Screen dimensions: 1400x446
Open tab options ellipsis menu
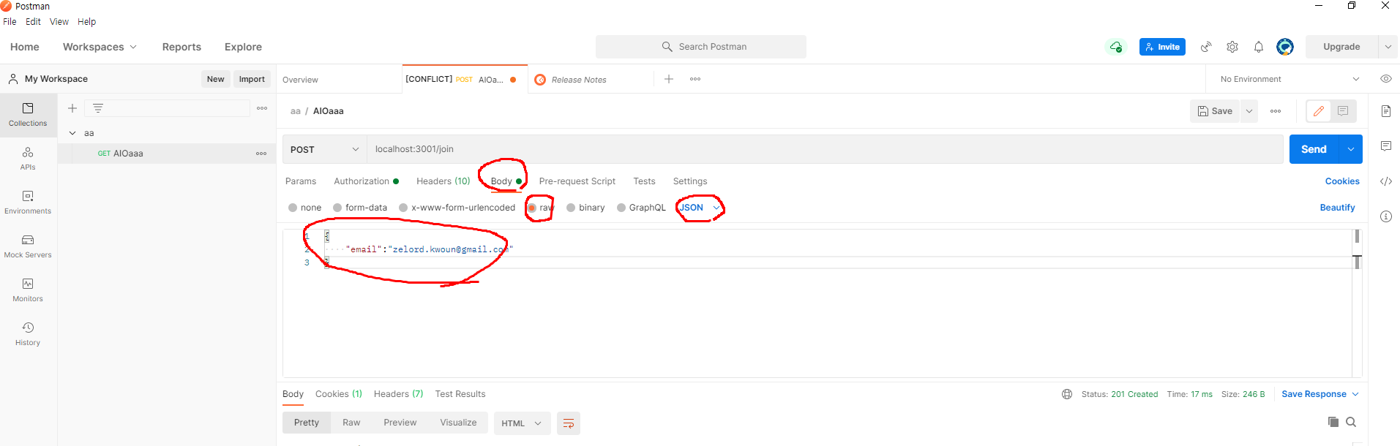point(695,79)
